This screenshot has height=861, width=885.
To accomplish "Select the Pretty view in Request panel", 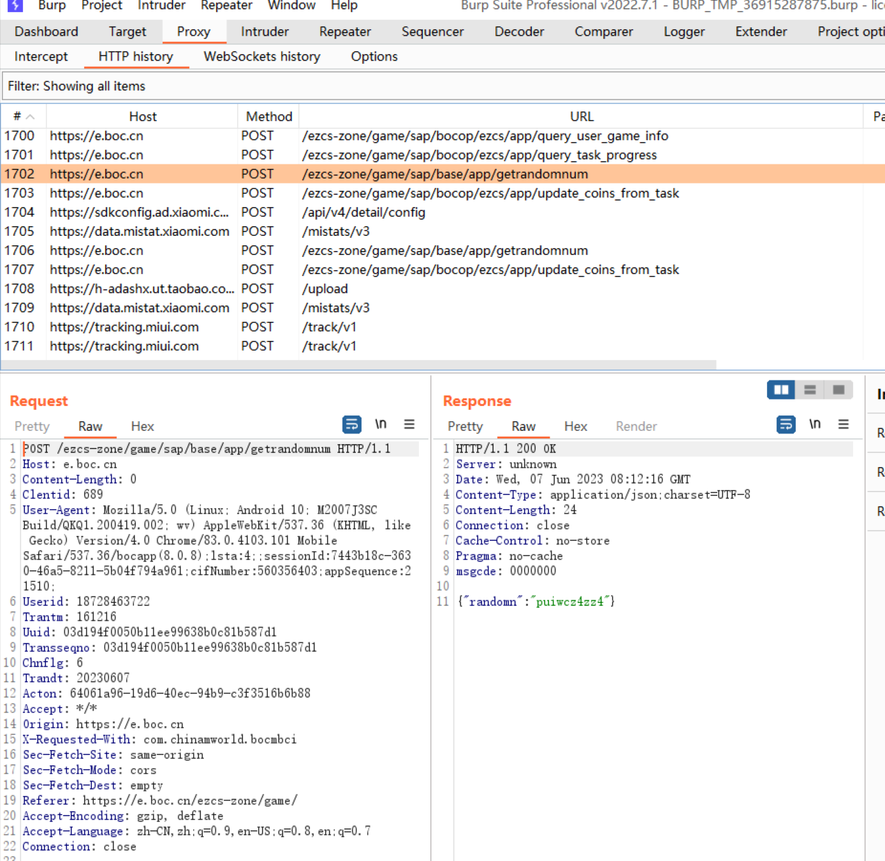I will point(32,426).
